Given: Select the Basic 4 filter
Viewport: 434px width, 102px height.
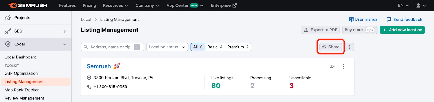Looking at the screenshot, I should coord(215,47).
